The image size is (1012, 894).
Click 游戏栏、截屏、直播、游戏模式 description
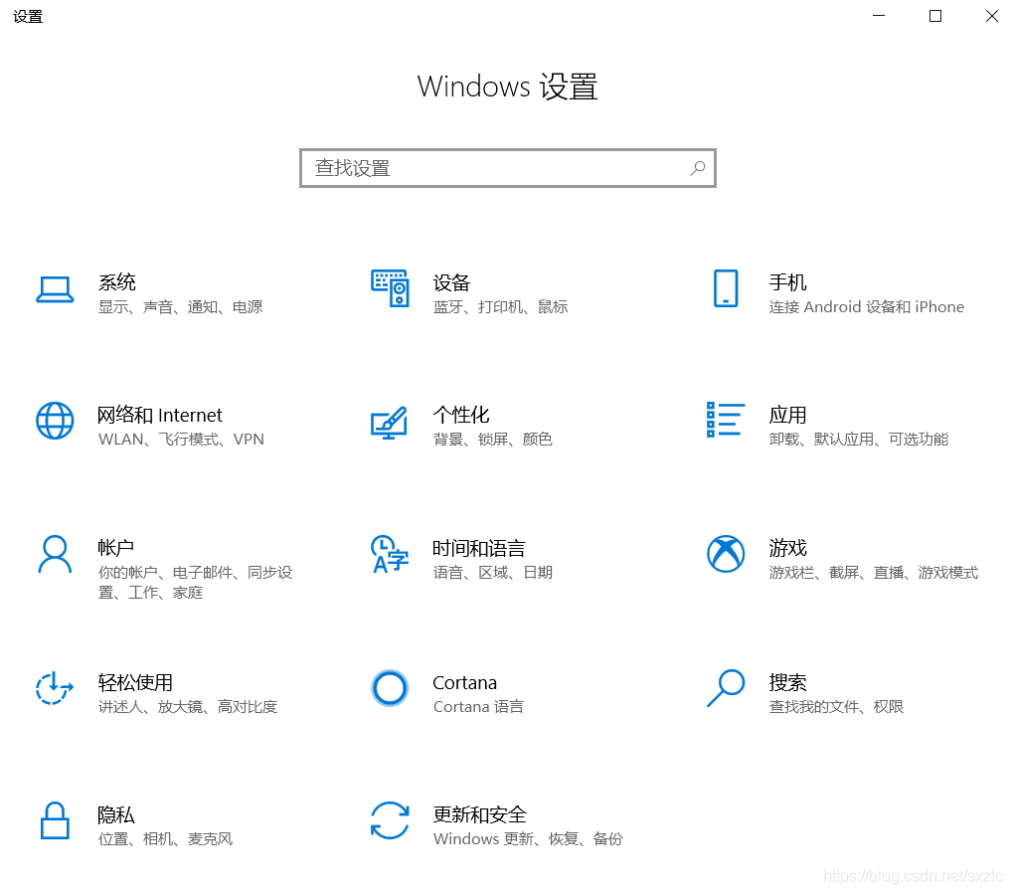(874, 573)
